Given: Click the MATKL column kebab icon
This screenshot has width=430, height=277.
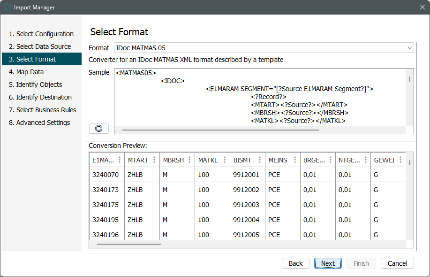Looking at the screenshot, I should point(225,160).
